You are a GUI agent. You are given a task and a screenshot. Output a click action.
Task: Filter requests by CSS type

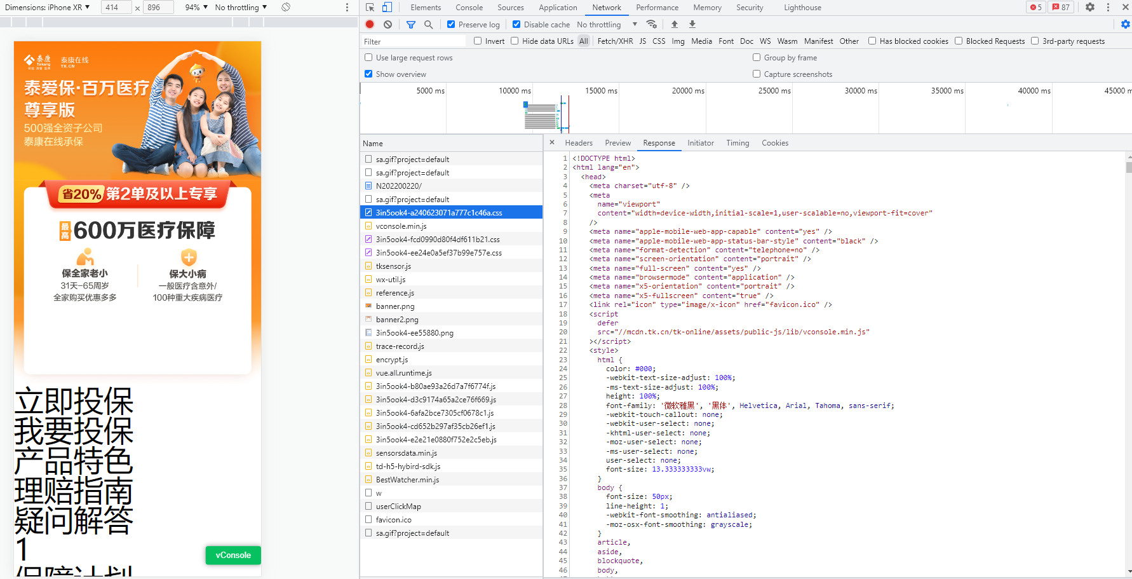coord(659,41)
